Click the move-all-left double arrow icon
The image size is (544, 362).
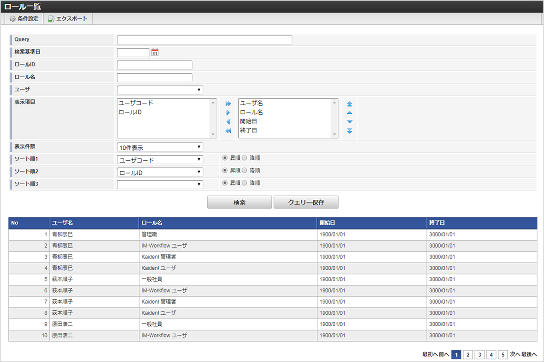click(228, 131)
